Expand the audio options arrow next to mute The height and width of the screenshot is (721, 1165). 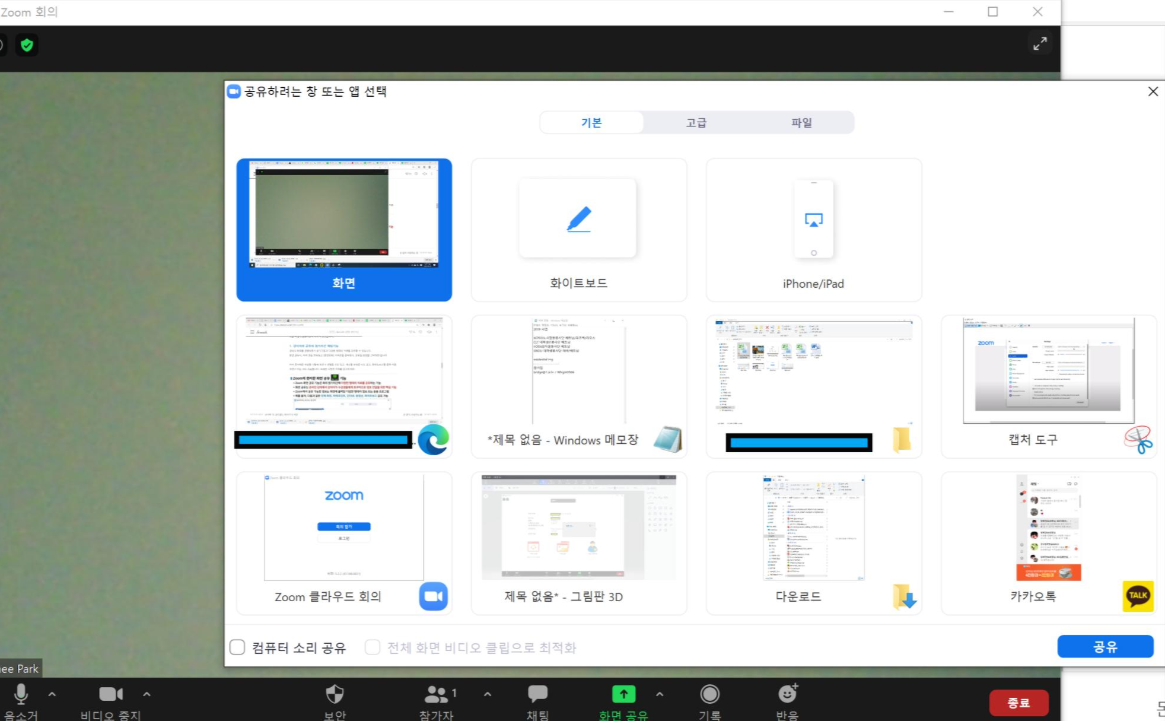(52, 694)
